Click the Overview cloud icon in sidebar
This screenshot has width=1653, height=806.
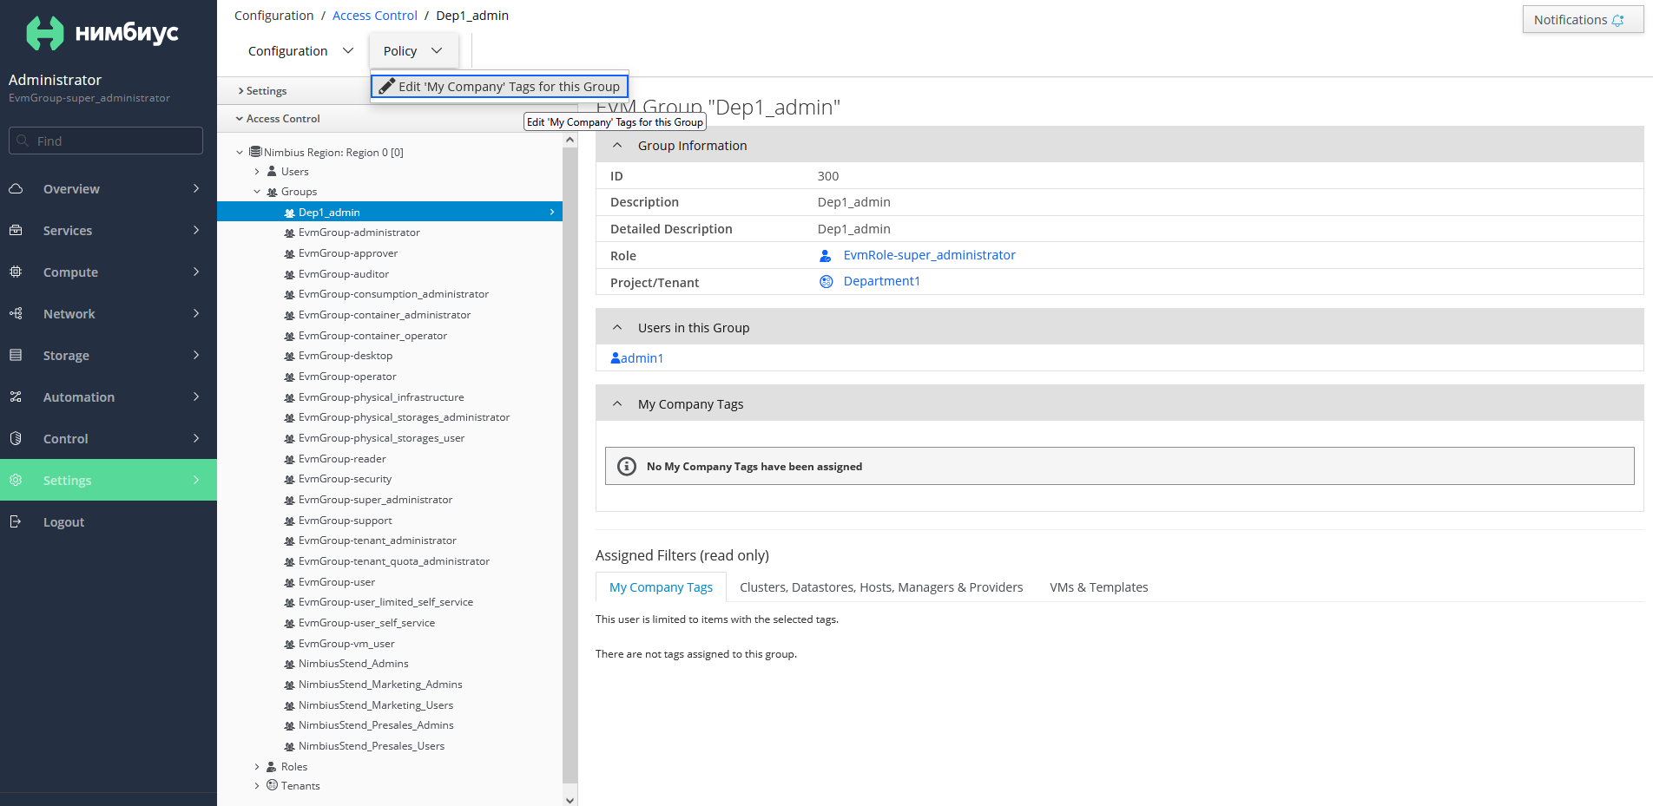[16, 188]
